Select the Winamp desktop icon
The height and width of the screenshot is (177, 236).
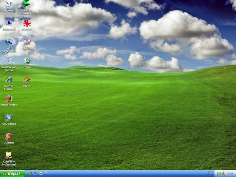(27, 80)
